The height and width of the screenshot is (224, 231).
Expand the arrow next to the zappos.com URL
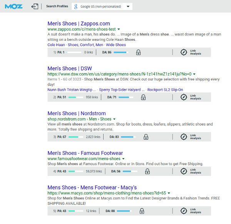point(119,29)
